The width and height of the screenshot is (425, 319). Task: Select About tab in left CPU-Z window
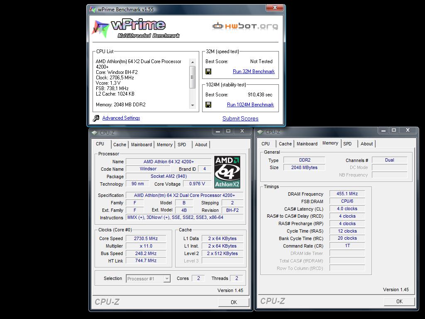[201, 145]
